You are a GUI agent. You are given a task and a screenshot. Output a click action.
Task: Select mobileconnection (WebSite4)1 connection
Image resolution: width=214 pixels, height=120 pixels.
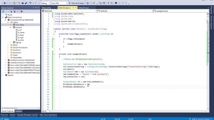point(22,60)
